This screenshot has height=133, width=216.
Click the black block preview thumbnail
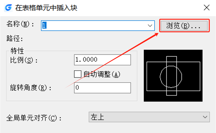click(x=173, y=76)
